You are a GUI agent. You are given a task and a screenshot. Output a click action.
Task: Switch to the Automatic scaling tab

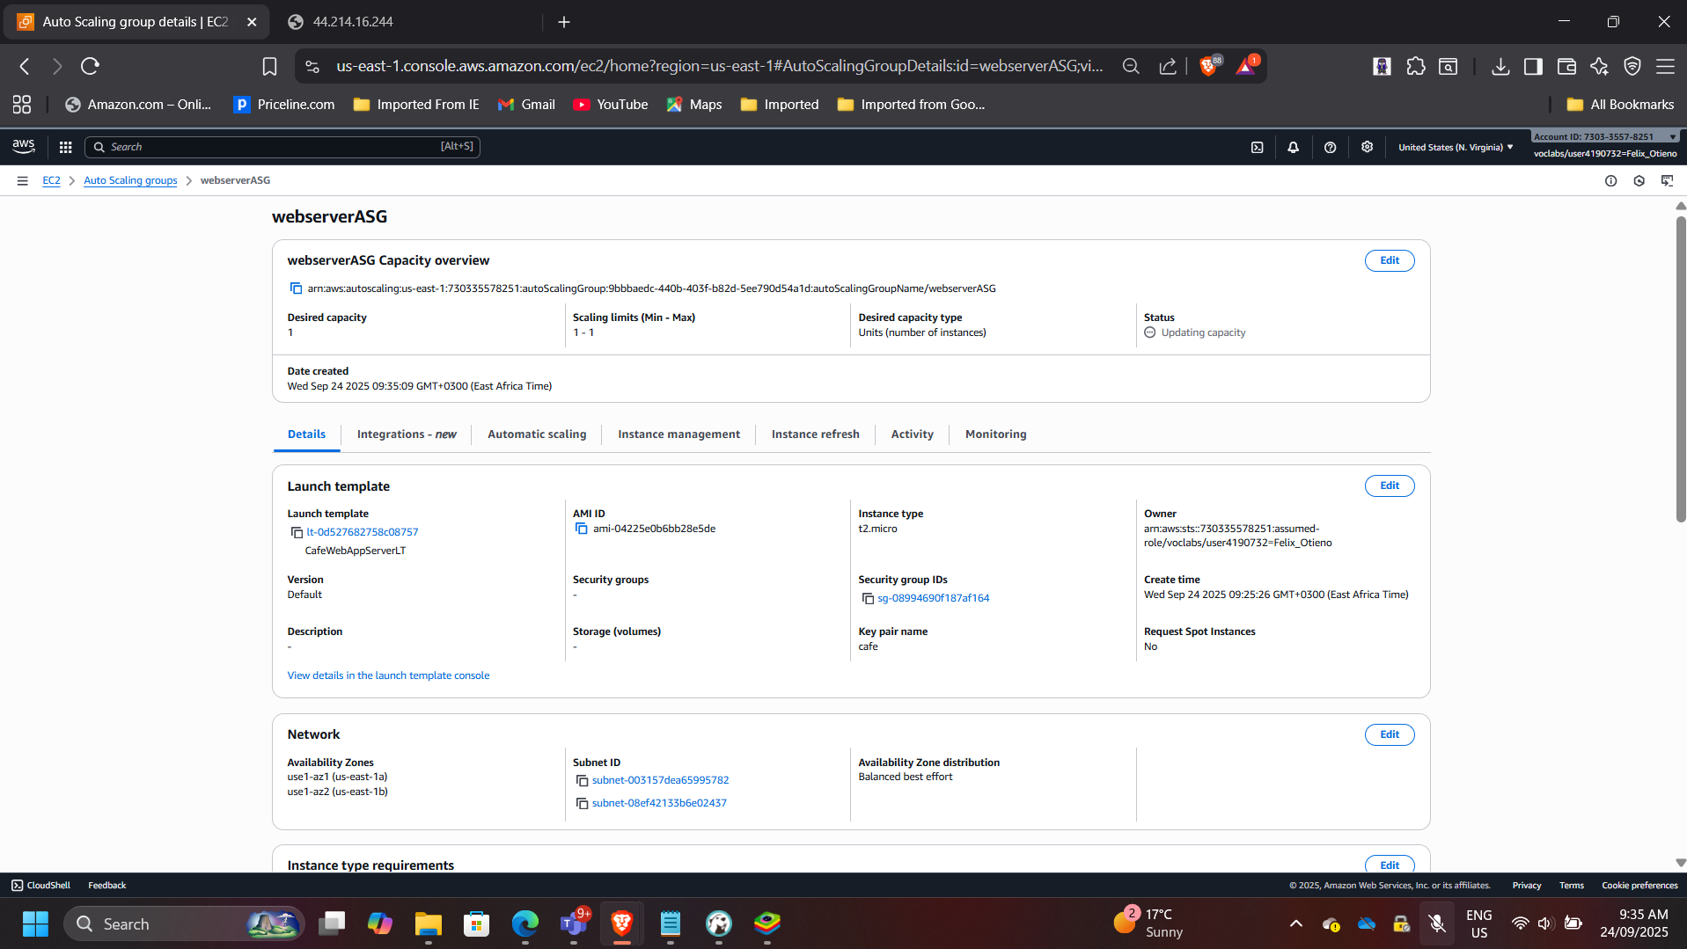536,434
